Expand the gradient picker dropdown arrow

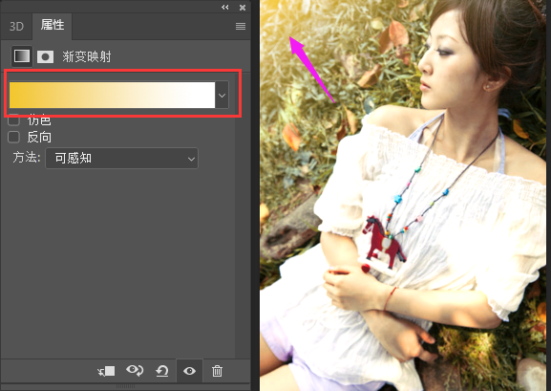point(222,95)
